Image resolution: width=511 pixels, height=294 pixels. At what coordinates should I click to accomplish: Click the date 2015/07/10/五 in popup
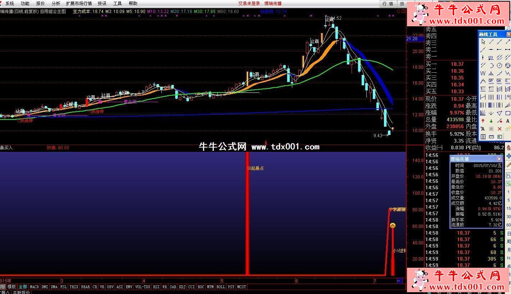tap(488, 165)
